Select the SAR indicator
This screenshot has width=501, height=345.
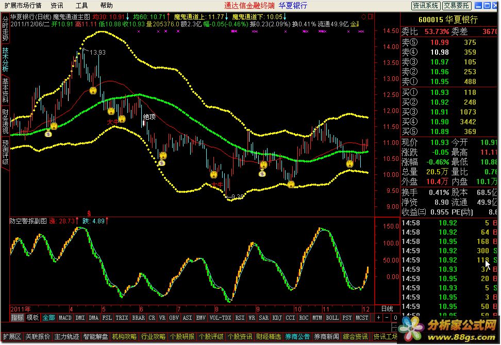point(263,318)
